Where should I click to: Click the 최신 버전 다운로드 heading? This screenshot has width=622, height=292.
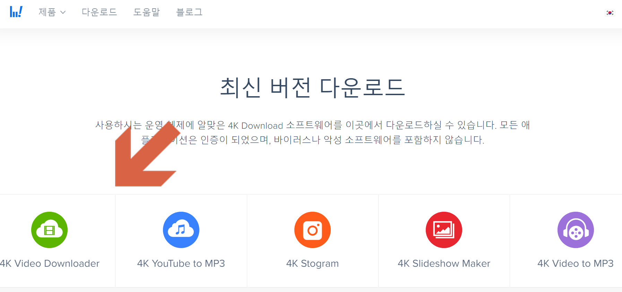pos(312,87)
